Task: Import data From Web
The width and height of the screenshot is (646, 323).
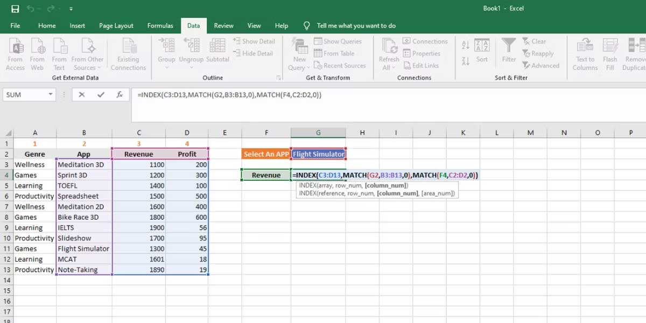Action: [x=37, y=52]
